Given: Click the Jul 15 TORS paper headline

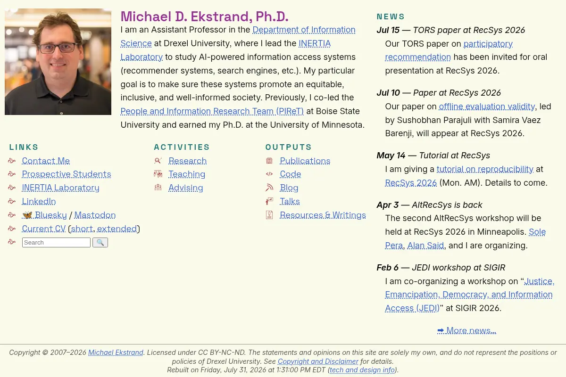Looking at the screenshot, I should (x=450, y=30).
